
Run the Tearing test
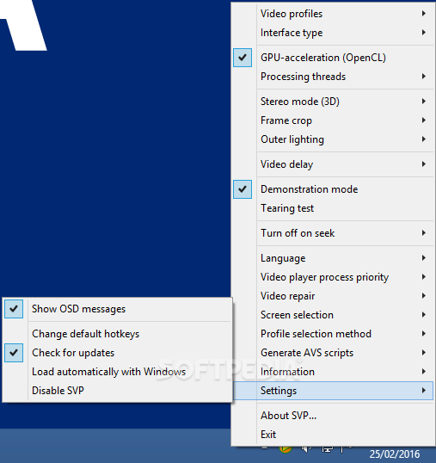click(x=333, y=208)
